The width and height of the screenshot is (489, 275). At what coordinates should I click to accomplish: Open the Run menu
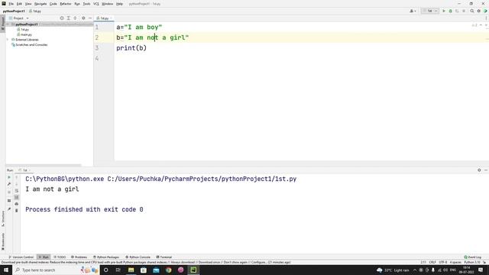[77, 4]
